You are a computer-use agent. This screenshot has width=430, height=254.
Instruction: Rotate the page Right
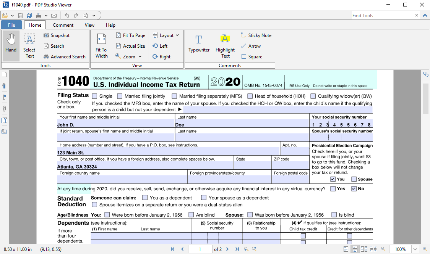click(162, 57)
